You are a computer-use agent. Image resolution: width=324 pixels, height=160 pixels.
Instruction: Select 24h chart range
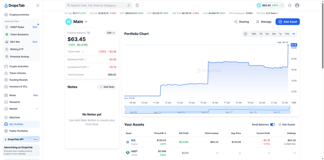[x=254, y=34]
